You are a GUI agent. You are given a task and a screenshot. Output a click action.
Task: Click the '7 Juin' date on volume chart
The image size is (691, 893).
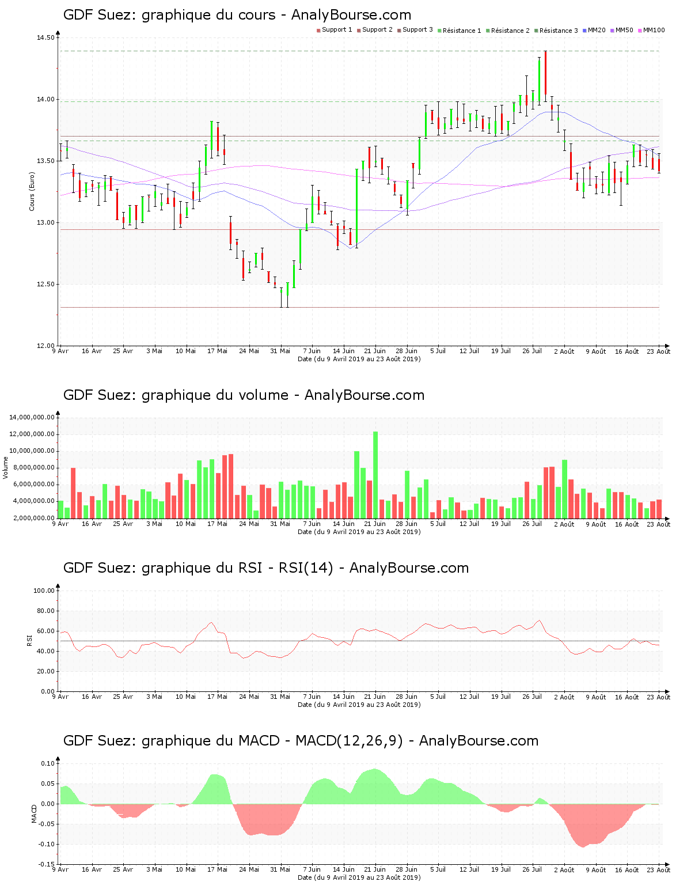coord(312,524)
